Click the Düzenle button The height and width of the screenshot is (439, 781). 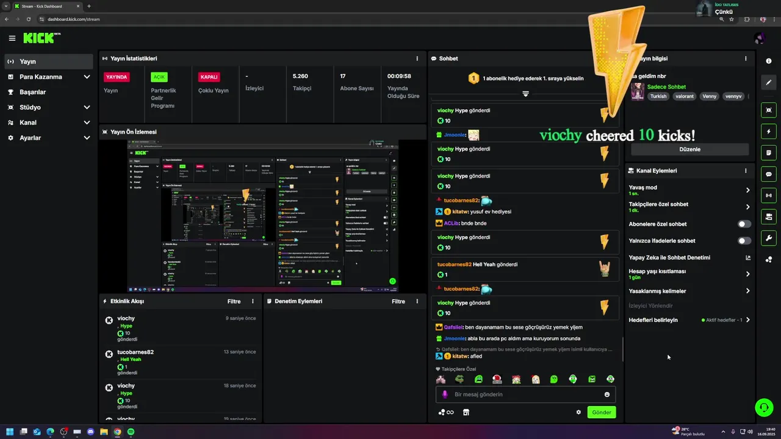point(689,149)
